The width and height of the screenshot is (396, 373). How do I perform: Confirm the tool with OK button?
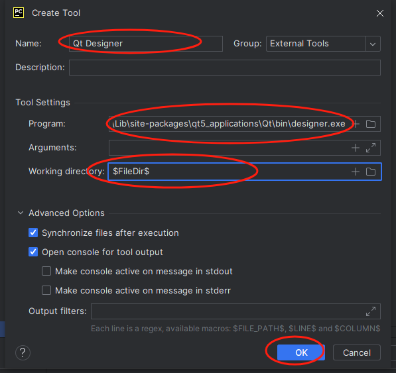tap(301, 352)
